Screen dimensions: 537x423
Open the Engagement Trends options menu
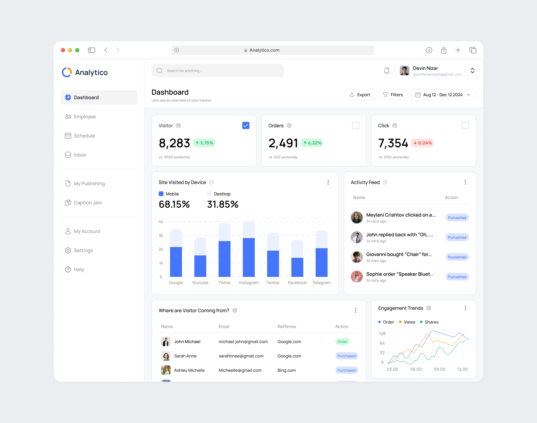pyautogui.click(x=465, y=308)
